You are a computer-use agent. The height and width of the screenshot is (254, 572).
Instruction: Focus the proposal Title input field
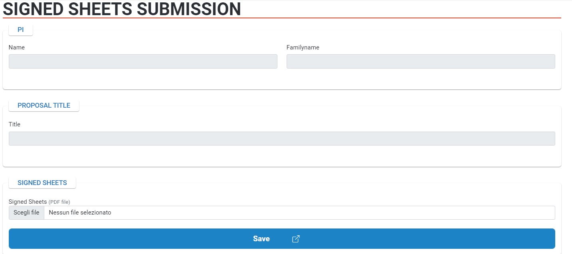(x=282, y=138)
